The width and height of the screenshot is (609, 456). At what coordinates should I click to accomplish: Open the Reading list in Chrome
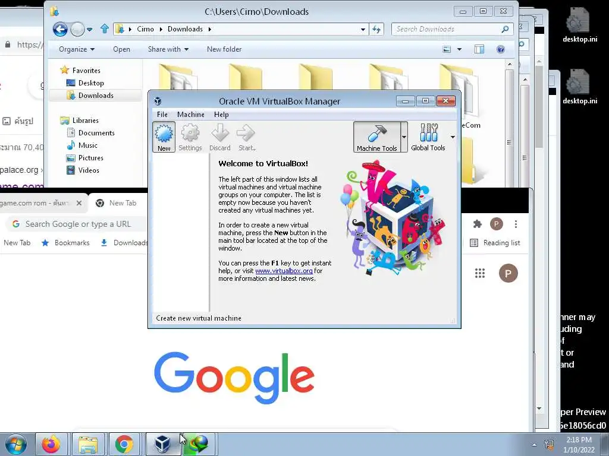click(495, 243)
